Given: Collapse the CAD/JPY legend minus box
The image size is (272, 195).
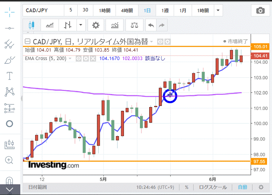Looking at the screenshot, I should coord(28,41).
